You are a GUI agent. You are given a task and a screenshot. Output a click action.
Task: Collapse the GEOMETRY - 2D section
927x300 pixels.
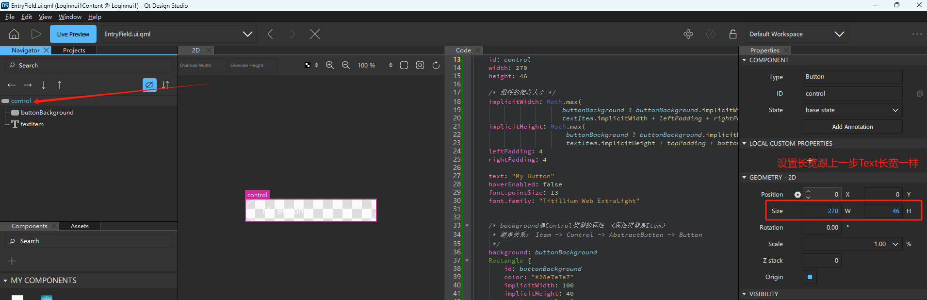[x=744, y=178]
